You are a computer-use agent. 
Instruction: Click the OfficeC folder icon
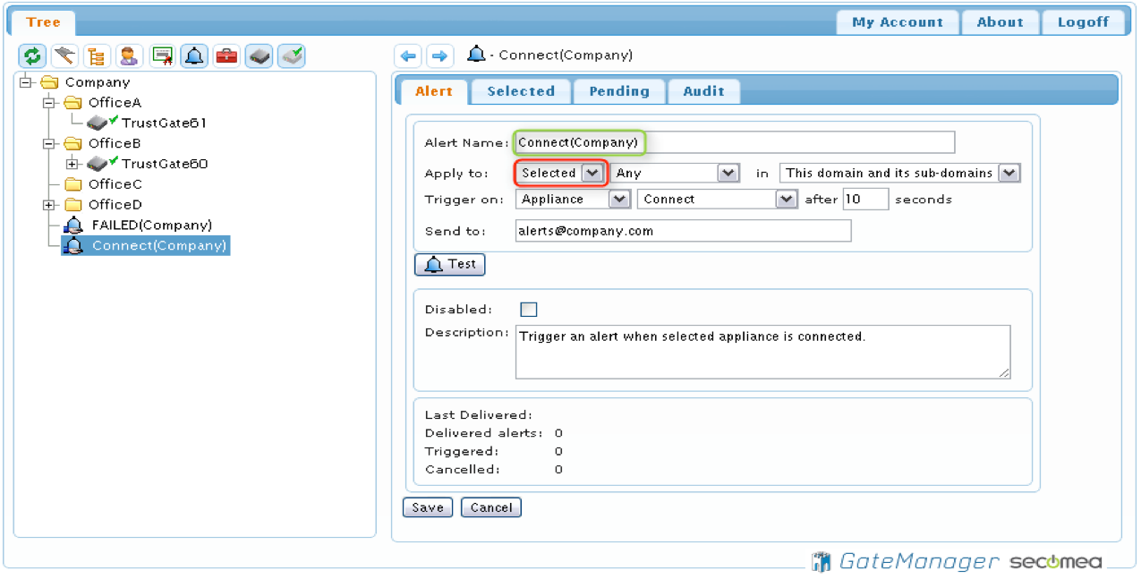73,184
